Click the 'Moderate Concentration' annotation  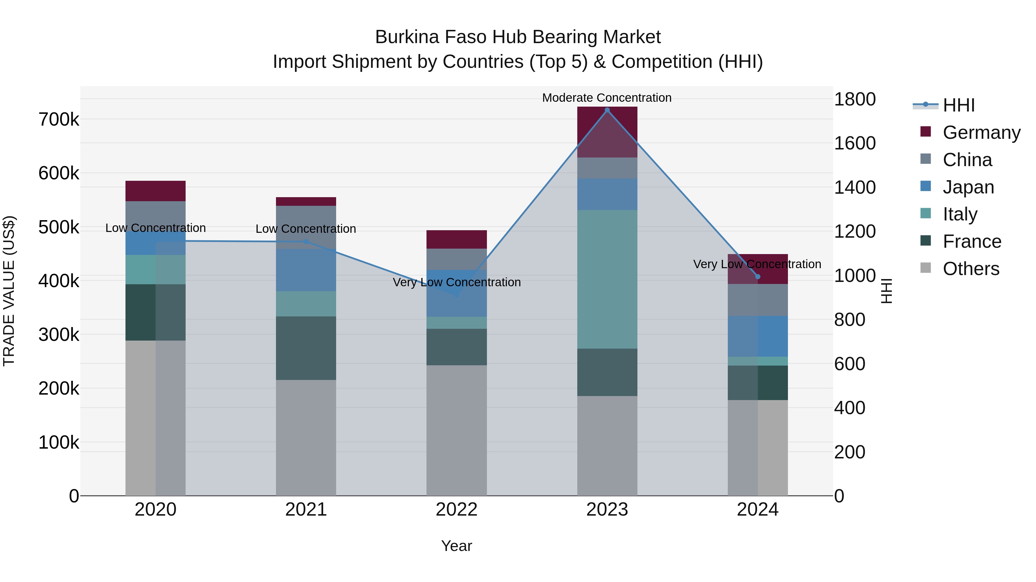click(607, 98)
